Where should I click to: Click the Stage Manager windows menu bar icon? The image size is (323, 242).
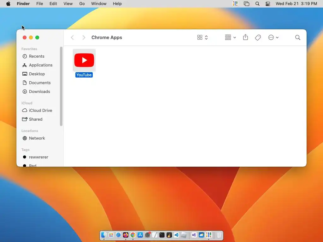pos(246,4)
